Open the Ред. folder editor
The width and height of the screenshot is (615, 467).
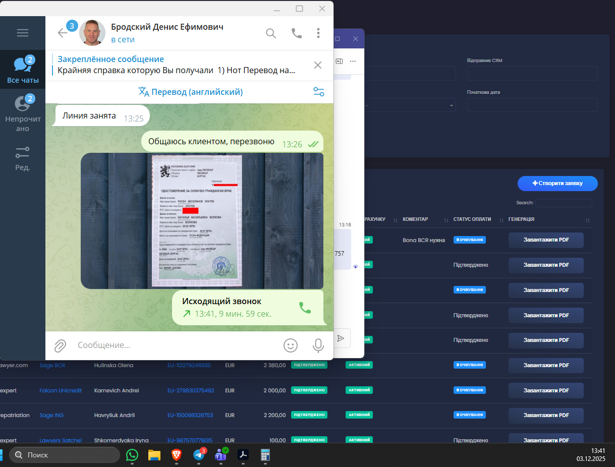point(23,158)
